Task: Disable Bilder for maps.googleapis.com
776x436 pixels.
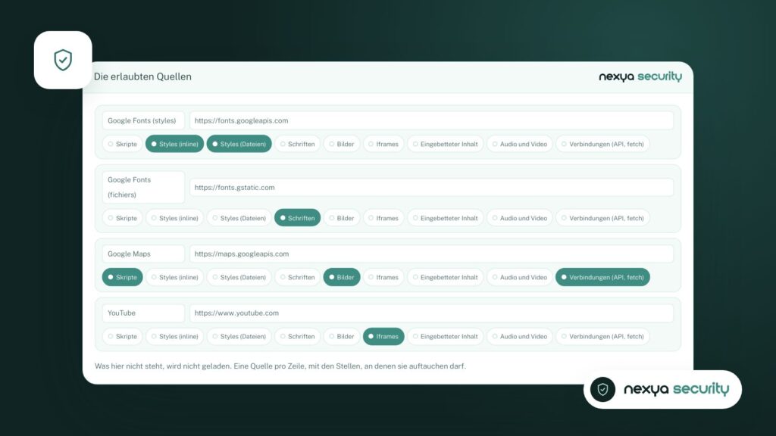Action: tap(342, 277)
